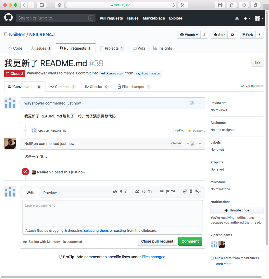The height and width of the screenshot is (279, 269).
Task: Open the Learn more link
Action: coord(223,264)
